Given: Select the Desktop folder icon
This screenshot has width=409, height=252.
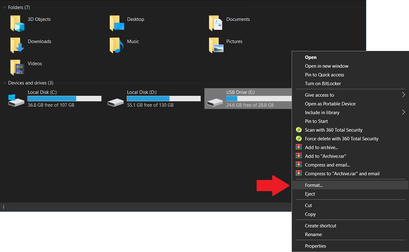Looking at the screenshot, I should 117,24.
